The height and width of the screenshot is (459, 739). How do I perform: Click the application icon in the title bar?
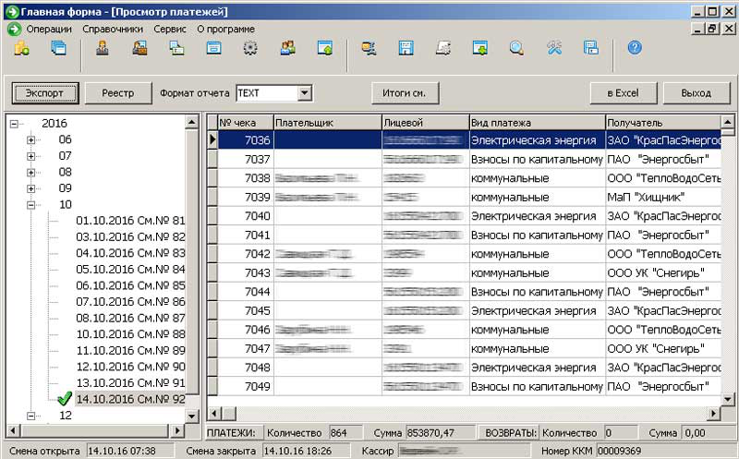pos(11,11)
